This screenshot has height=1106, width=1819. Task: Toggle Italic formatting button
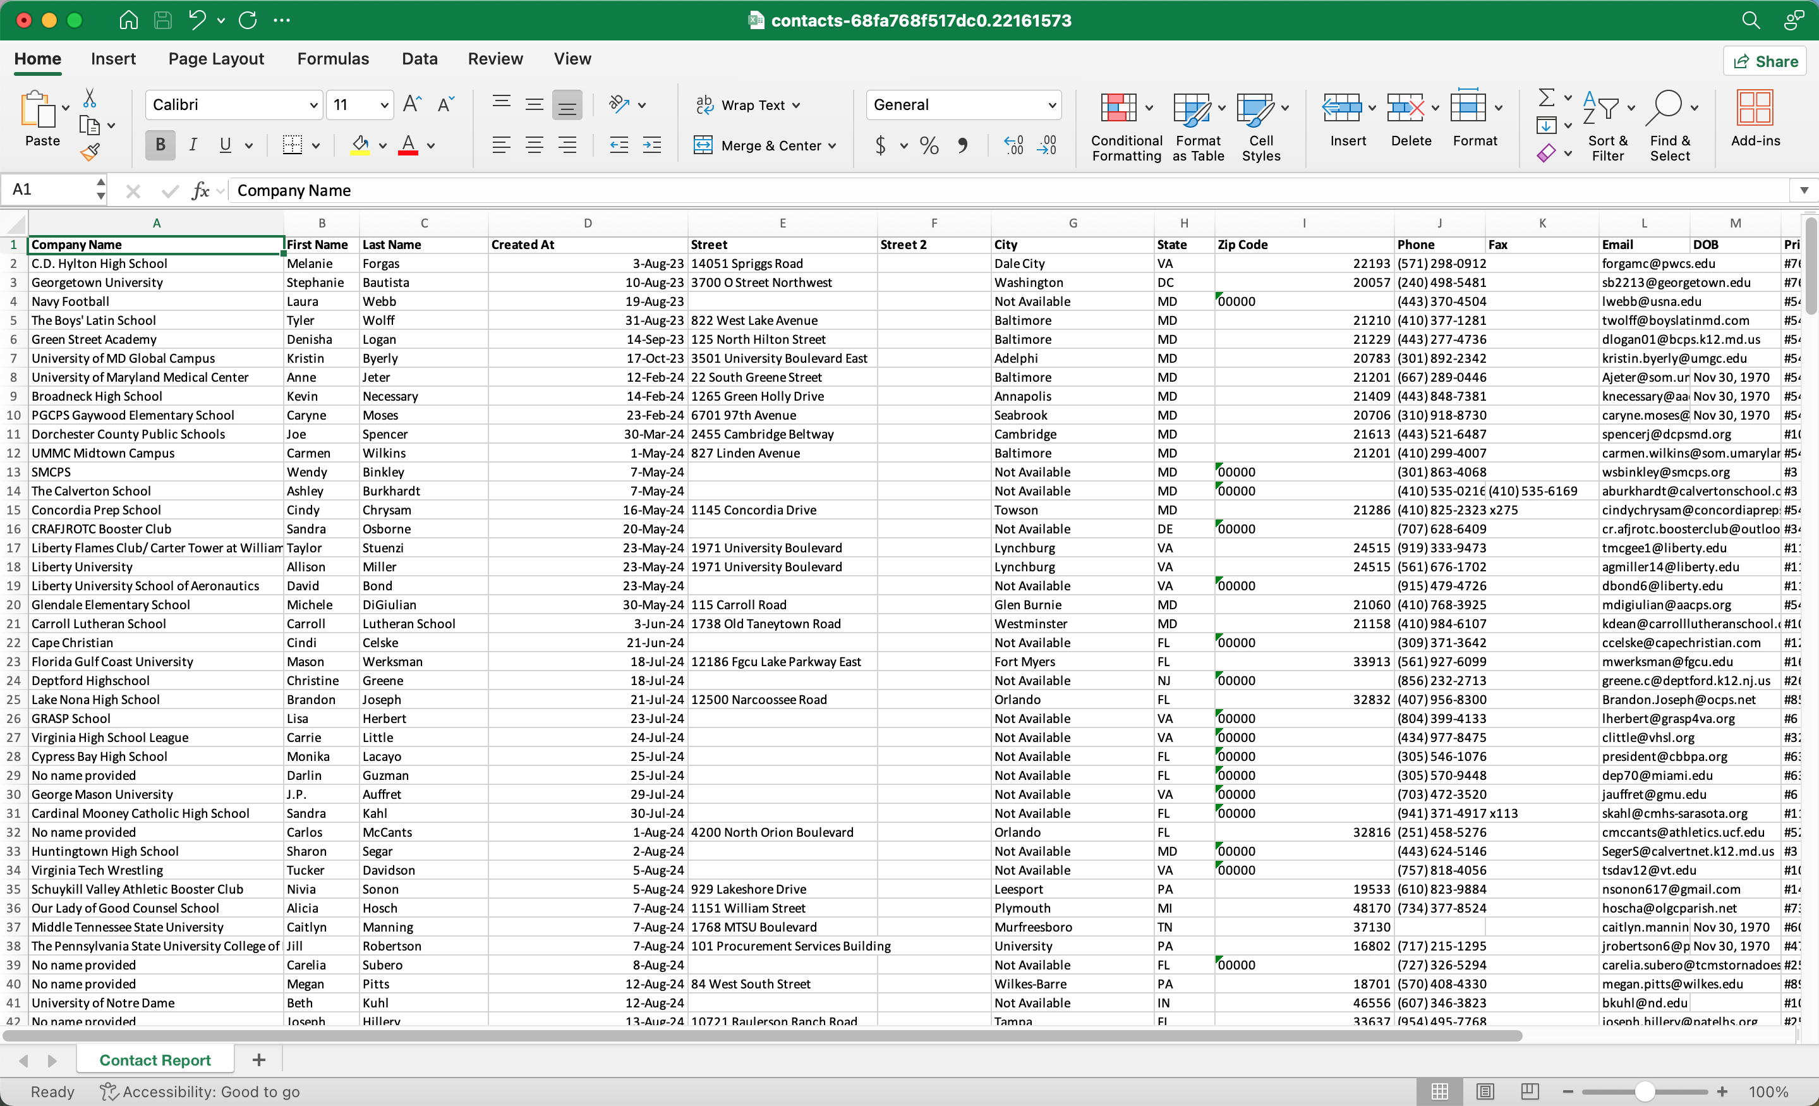pyautogui.click(x=193, y=145)
